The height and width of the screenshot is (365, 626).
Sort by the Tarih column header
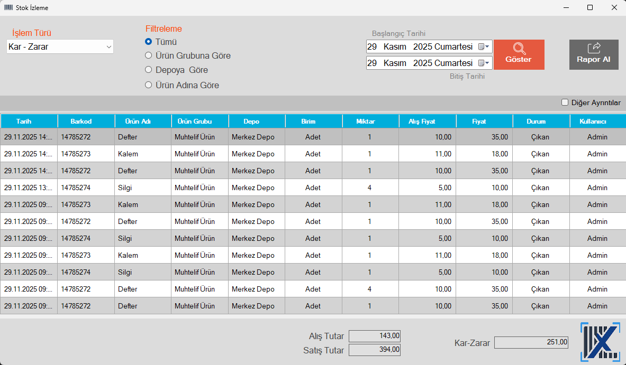click(29, 121)
